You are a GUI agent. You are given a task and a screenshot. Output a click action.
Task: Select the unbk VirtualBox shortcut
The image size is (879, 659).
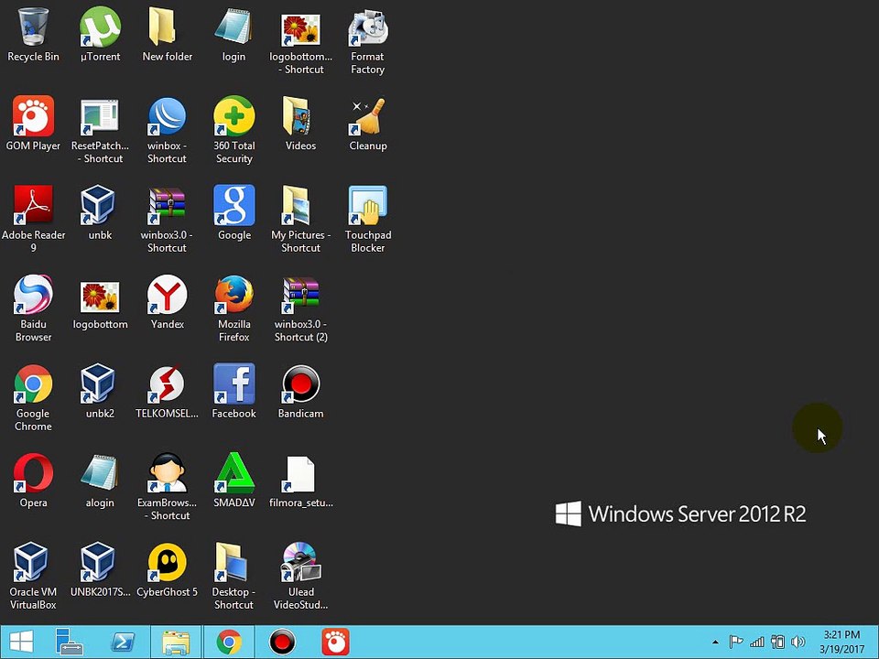click(100, 211)
